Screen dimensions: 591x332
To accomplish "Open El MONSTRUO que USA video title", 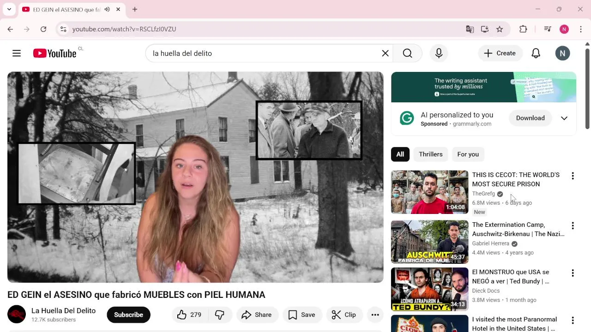I will tap(511, 277).
